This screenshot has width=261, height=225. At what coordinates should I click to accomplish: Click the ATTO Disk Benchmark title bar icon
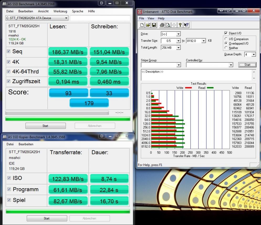pos(139,12)
